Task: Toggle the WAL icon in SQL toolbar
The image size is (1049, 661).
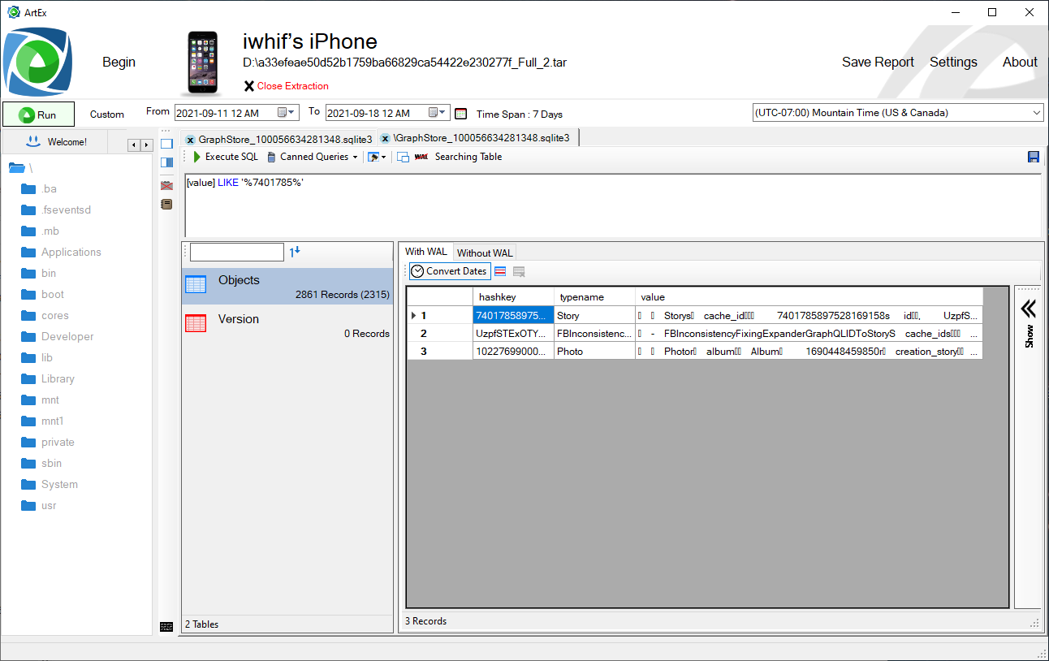Action: 421,157
